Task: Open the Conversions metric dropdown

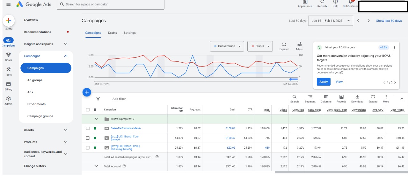Action: coord(227,46)
